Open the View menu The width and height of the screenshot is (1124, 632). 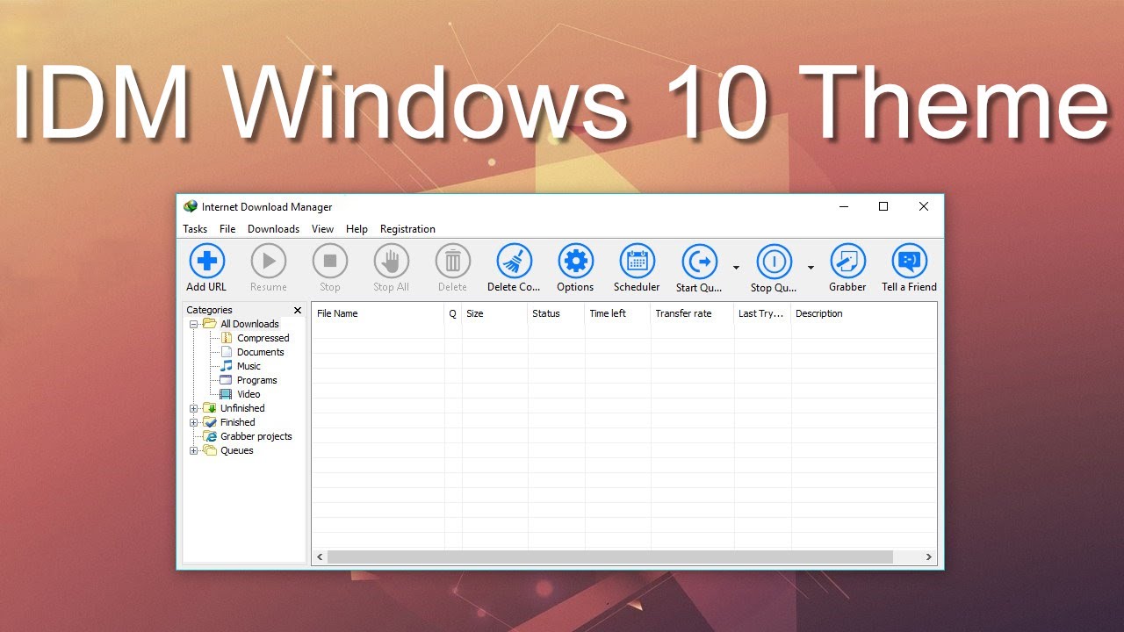[322, 229]
